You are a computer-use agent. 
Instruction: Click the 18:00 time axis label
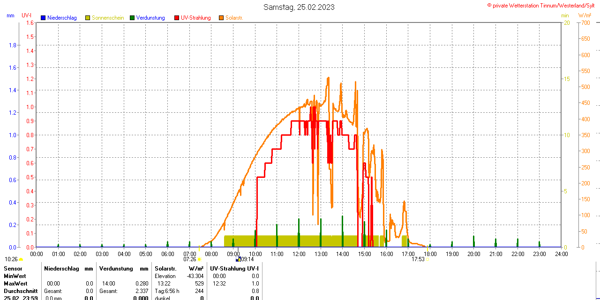click(430, 254)
